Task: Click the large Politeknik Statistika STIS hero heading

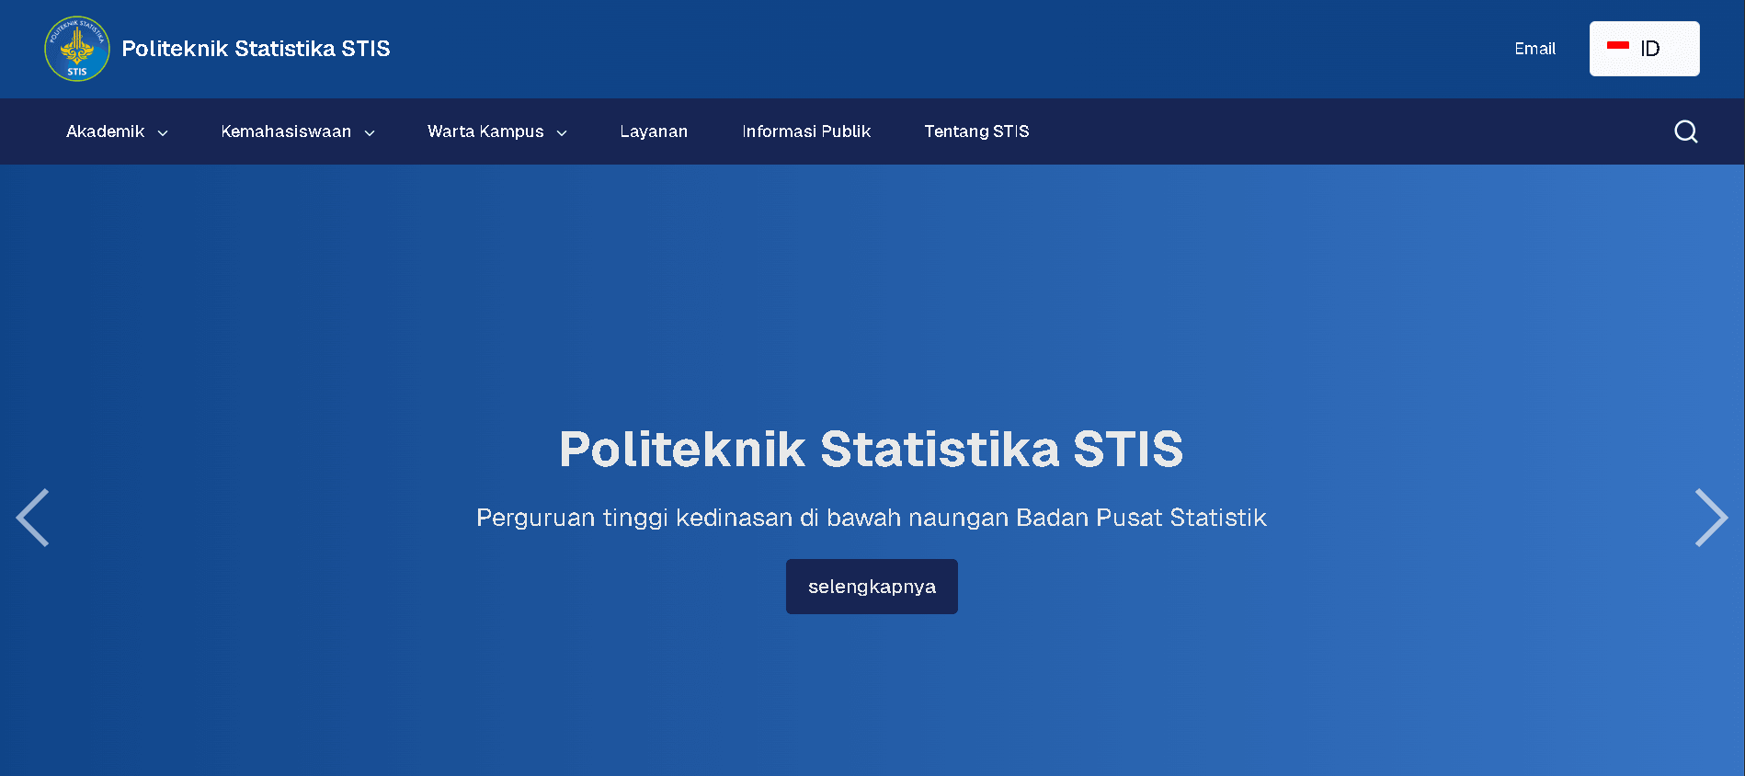Action: point(871,449)
